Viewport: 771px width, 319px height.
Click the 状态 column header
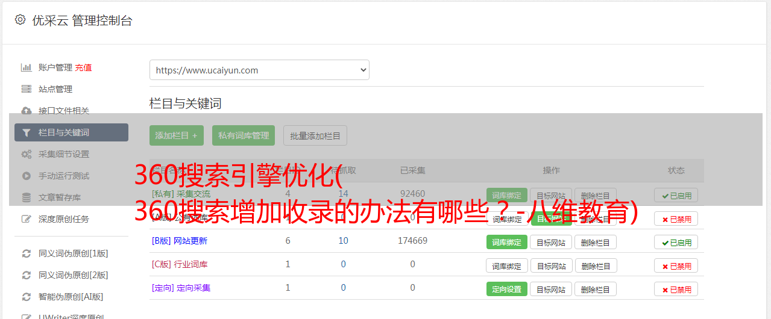(676, 170)
